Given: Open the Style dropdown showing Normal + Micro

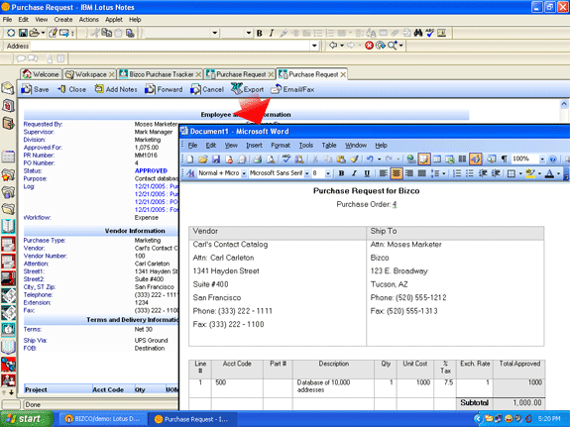Looking at the screenshot, I should 244,173.
